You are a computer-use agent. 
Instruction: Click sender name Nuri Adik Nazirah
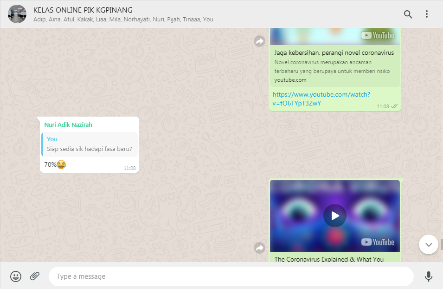68,125
